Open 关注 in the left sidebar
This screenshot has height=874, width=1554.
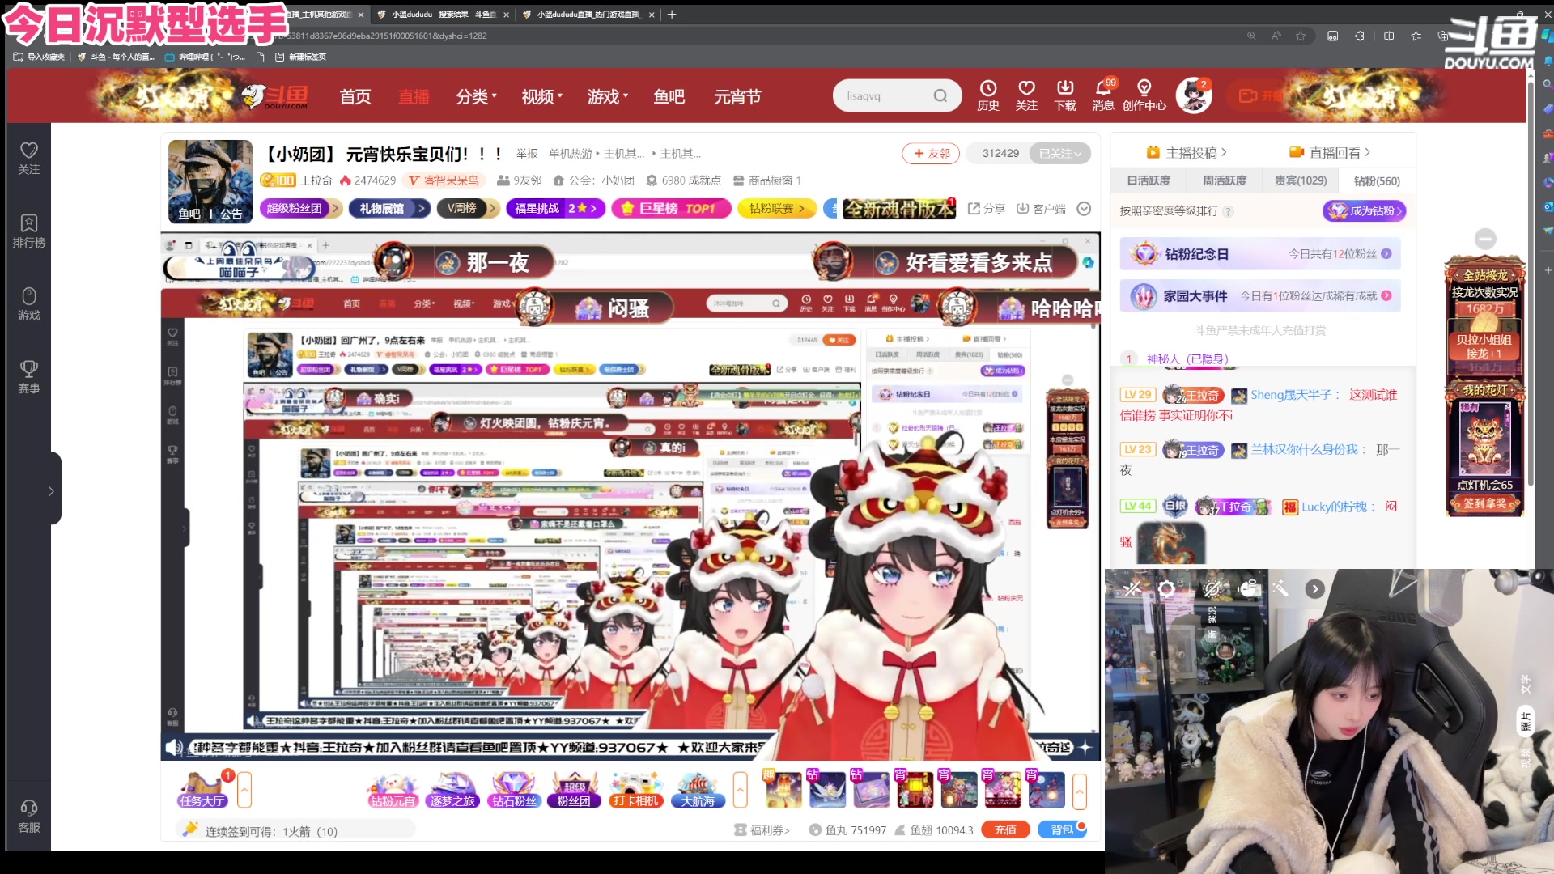29,158
